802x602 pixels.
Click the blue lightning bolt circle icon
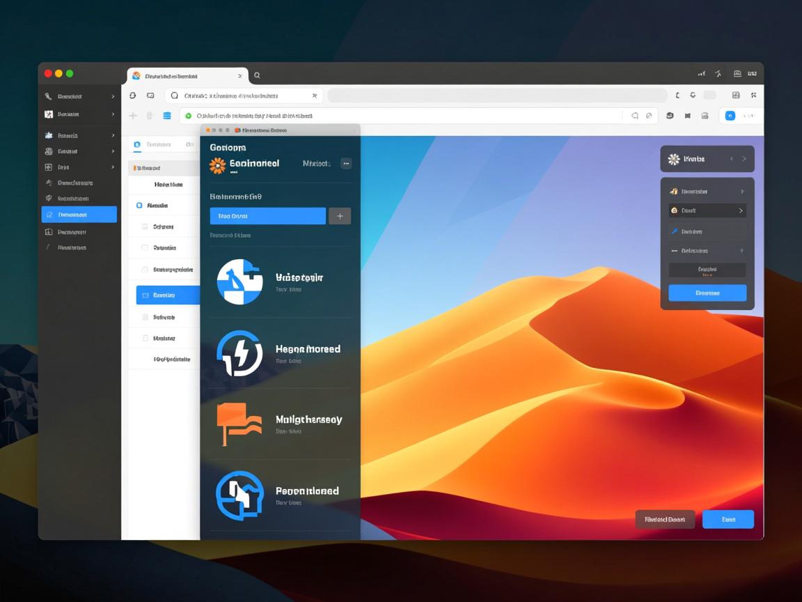coord(239,353)
